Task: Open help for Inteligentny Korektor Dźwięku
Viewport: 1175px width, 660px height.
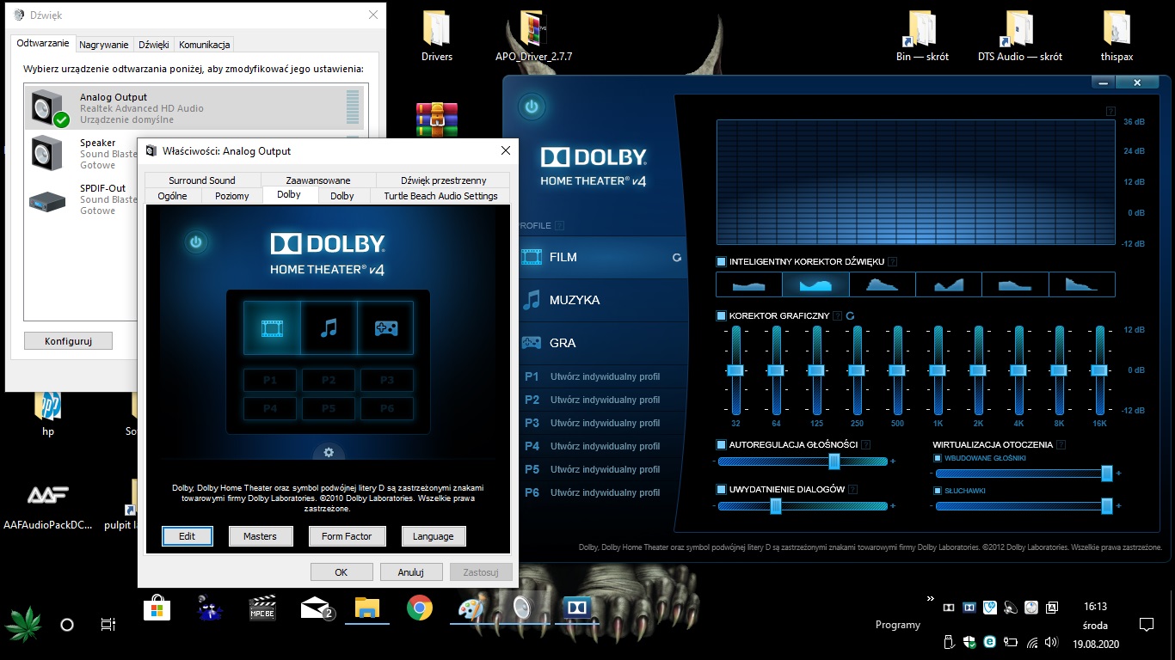Action: coord(892,262)
